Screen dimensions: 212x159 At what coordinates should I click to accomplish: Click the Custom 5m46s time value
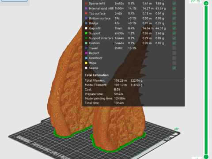tap(119, 43)
